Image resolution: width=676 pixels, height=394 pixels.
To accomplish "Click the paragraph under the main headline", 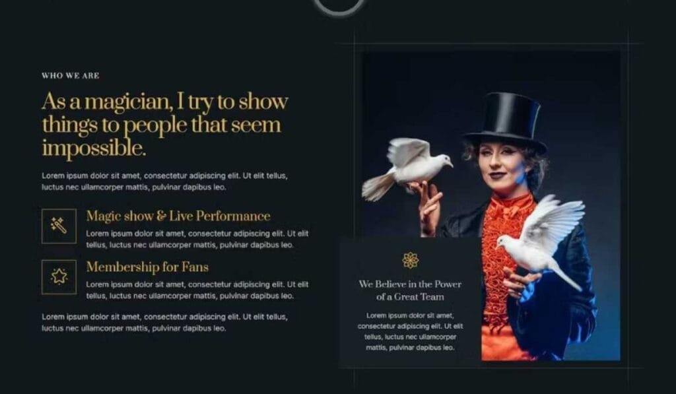I will (164, 181).
